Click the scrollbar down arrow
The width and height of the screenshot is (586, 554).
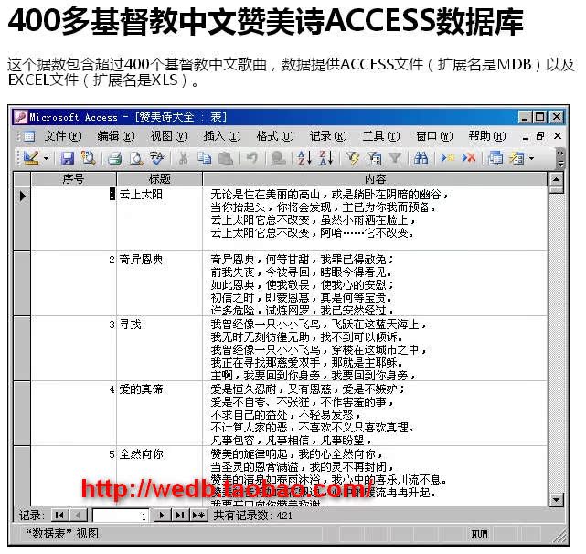pyautogui.click(x=557, y=500)
